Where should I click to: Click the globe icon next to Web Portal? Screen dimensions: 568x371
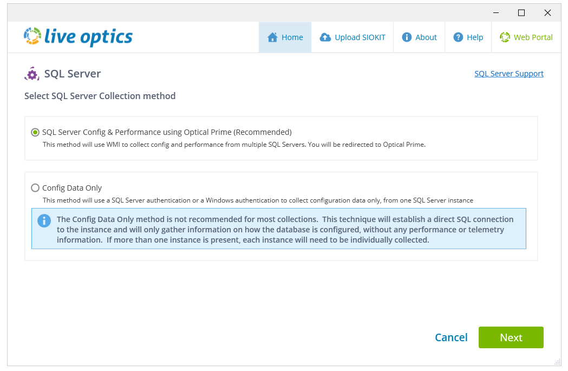[505, 37]
